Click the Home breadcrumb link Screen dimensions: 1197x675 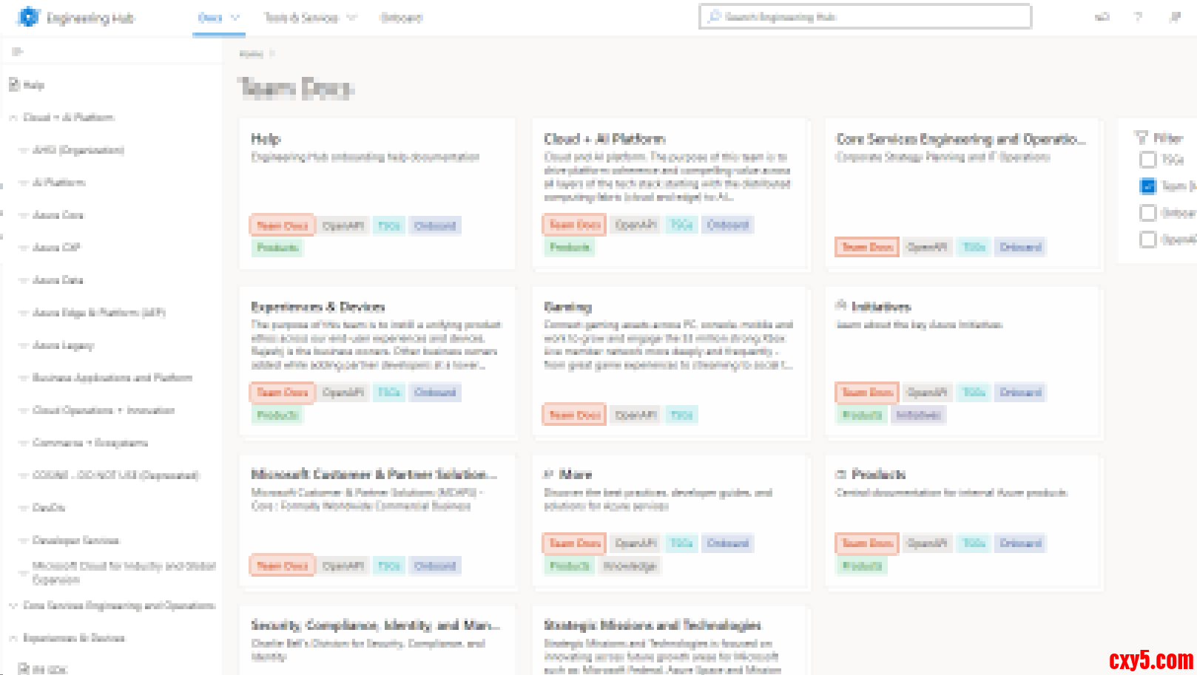tap(251, 54)
